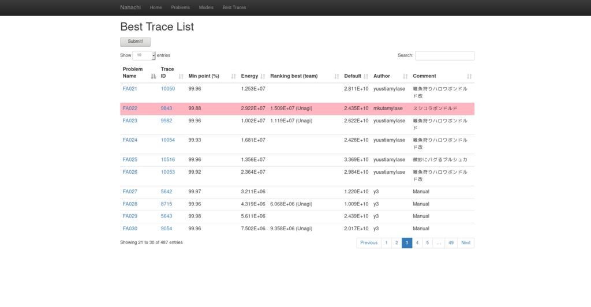This screenshot has height=307, width=591.
Task: Go to page 2
Action: (397, 243)
